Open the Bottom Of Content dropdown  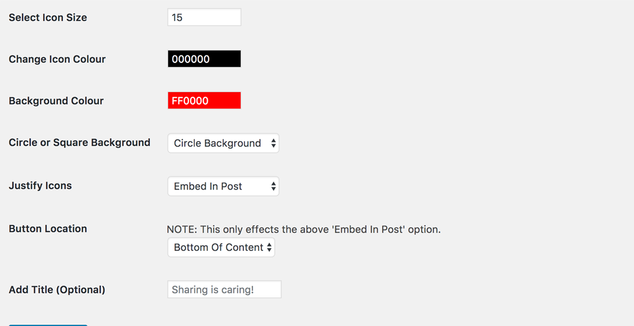pyautogui.click(x=221, y=247)
